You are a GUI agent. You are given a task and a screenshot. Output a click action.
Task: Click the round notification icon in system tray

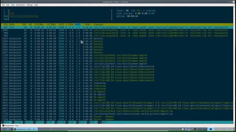tap(183, 129)
